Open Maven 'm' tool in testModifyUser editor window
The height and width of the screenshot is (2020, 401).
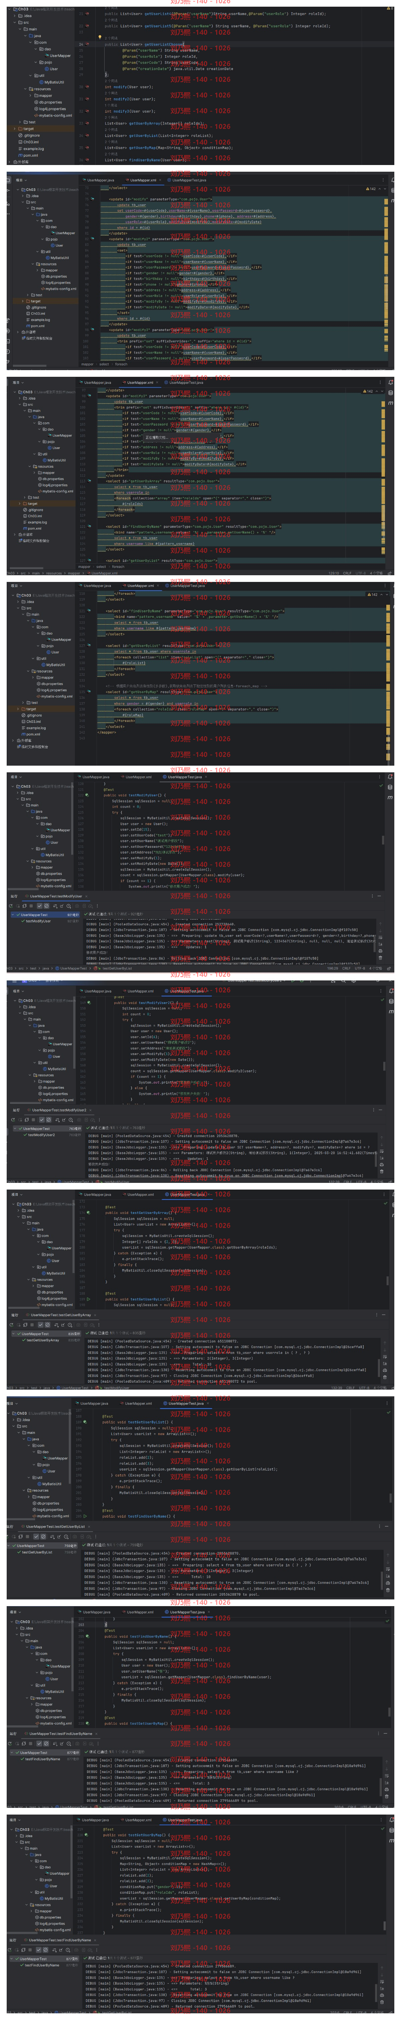(391, 797)
